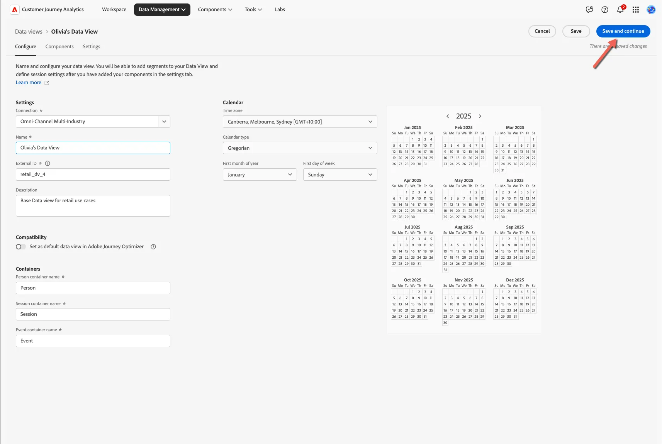Click the External ID help icon

(x=48, y=163)
